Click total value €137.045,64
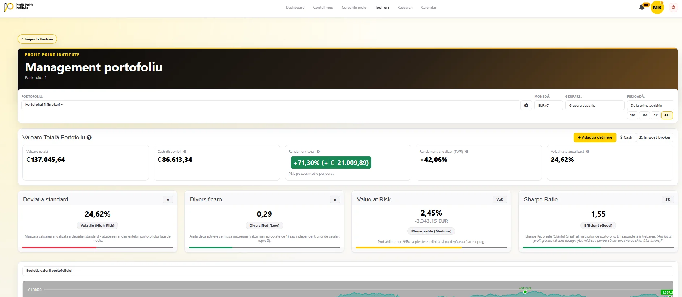682x297 pixels. pos(46,160)
